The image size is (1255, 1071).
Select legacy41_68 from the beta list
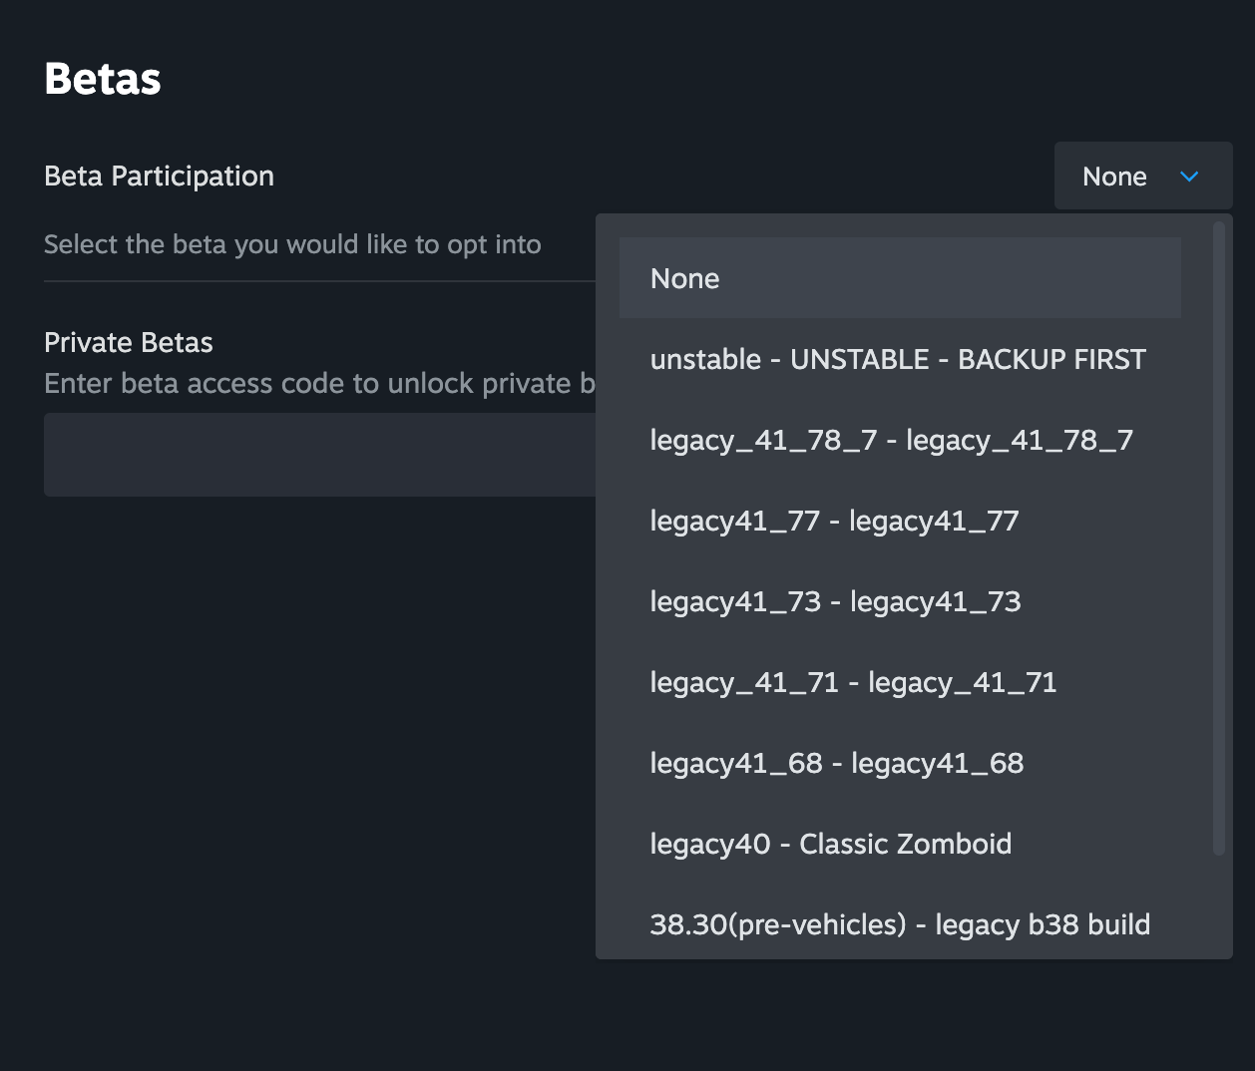[836, 763]
